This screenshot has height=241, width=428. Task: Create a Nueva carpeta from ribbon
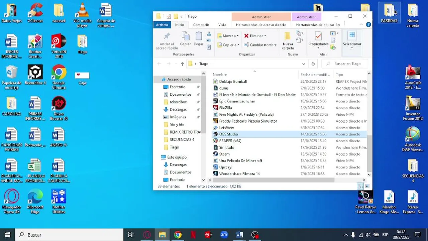288,41
